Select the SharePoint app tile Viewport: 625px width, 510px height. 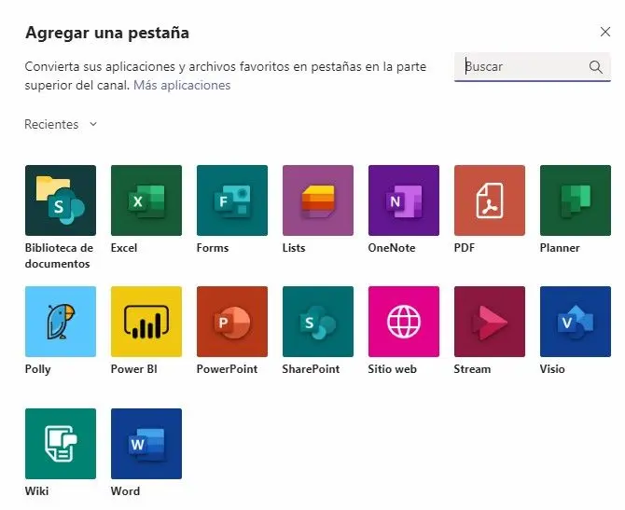tap(317, 322)
